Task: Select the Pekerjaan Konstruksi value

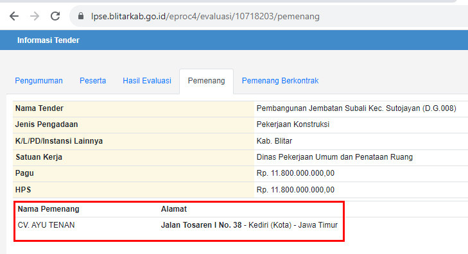Action: coord(293,124)
